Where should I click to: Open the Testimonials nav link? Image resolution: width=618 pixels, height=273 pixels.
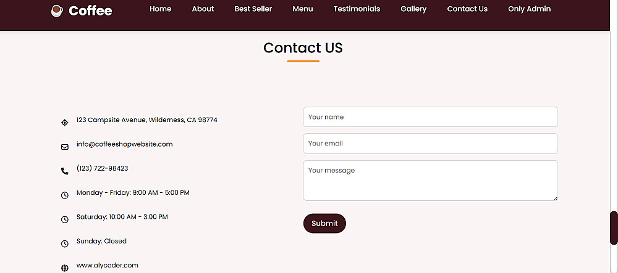(357, 9)
